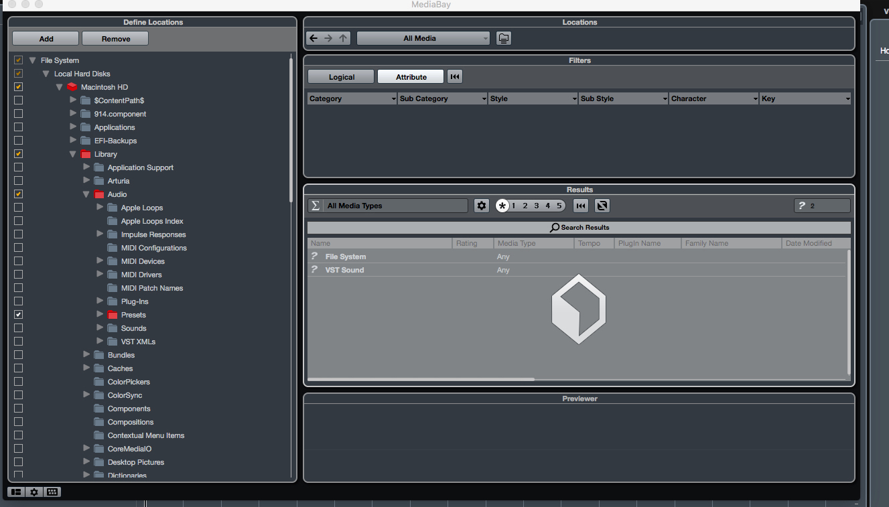Switch to the Logical filter tab

click(x=342, y=77)
